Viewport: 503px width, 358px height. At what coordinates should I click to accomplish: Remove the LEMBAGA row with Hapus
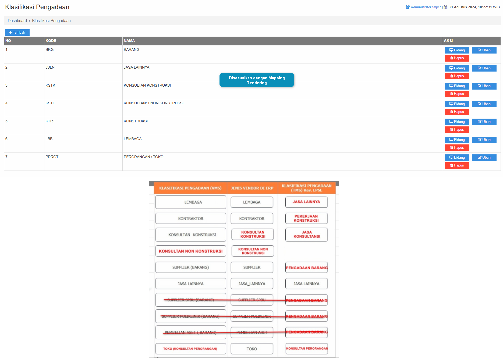[x=457, y=148]
